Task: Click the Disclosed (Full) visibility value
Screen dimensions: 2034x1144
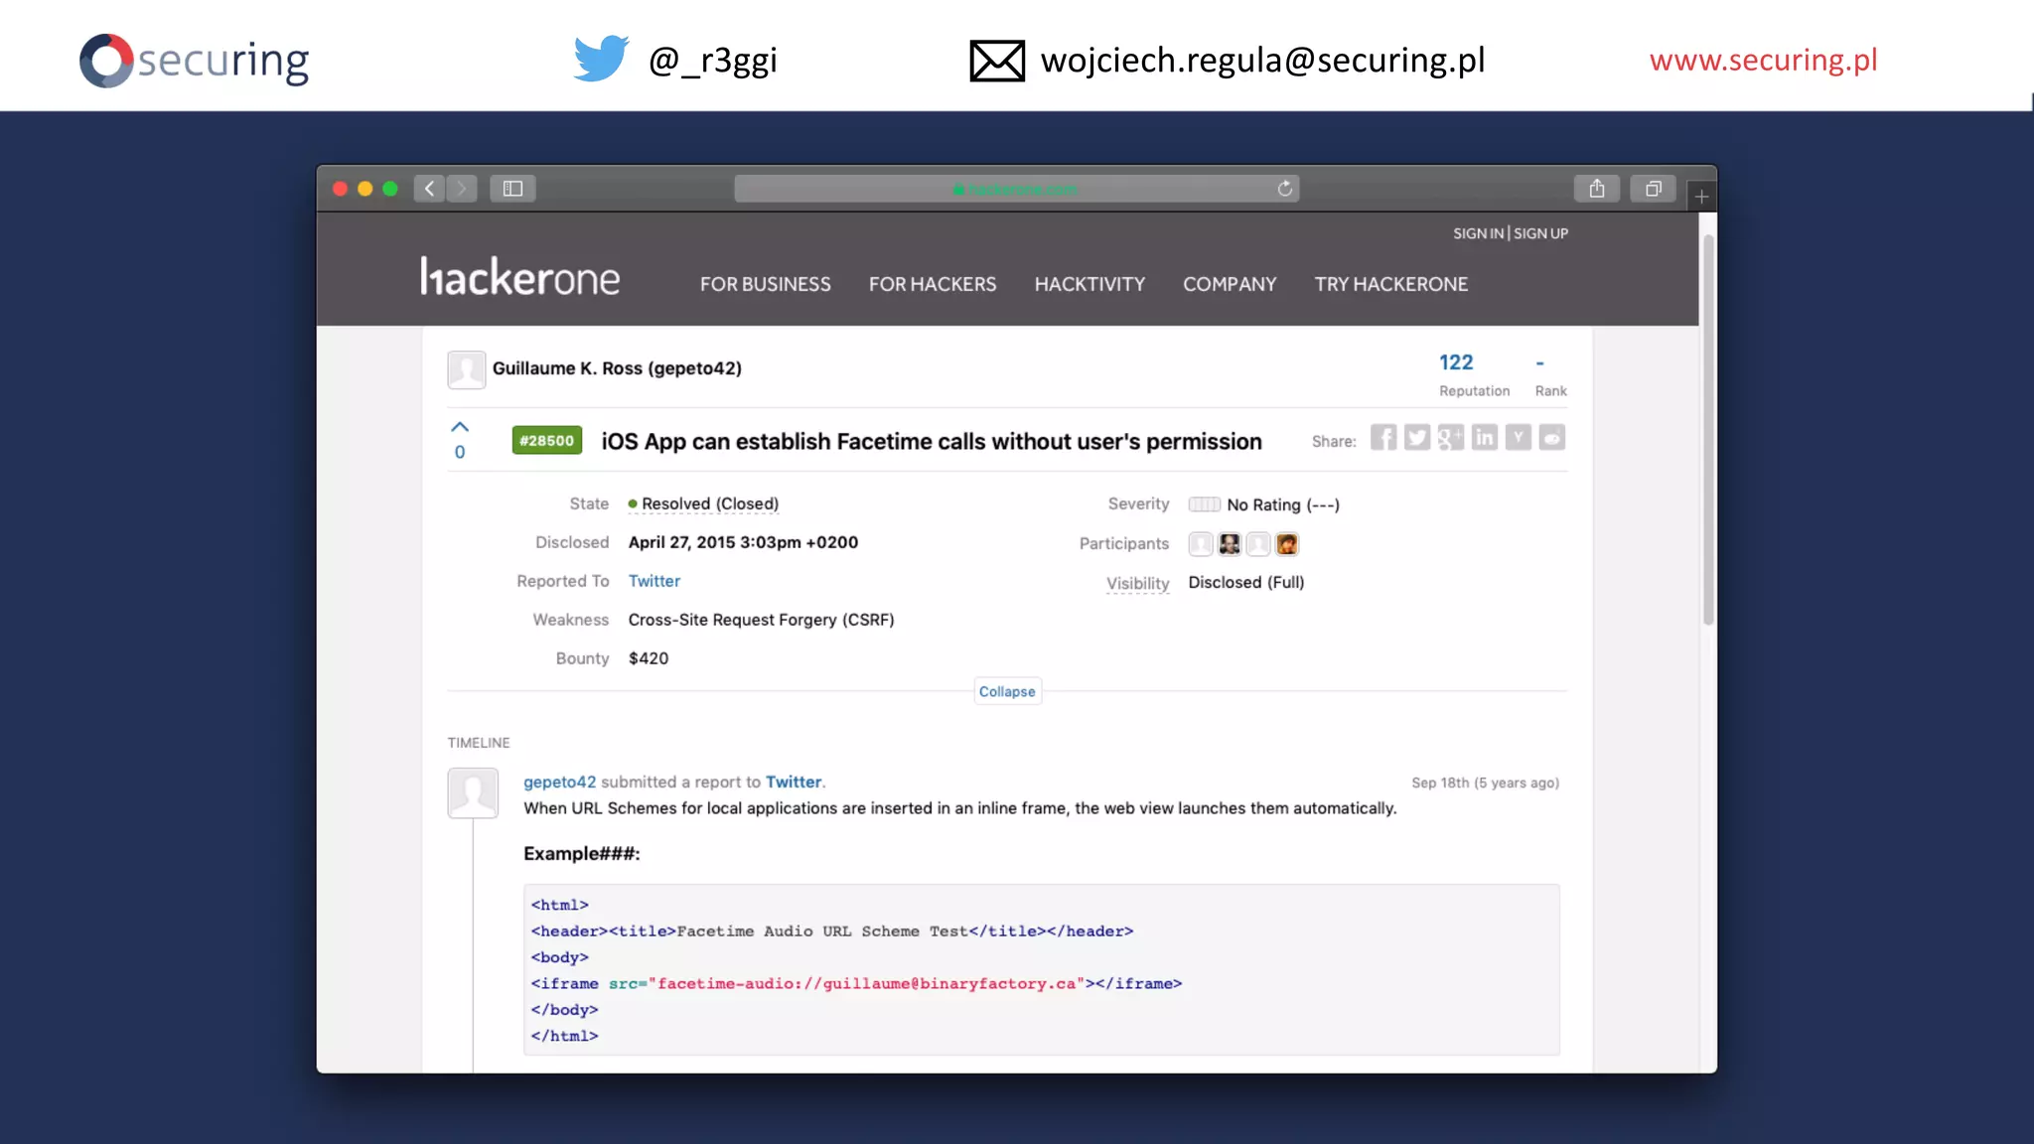Action: [x=1246, y=582]
